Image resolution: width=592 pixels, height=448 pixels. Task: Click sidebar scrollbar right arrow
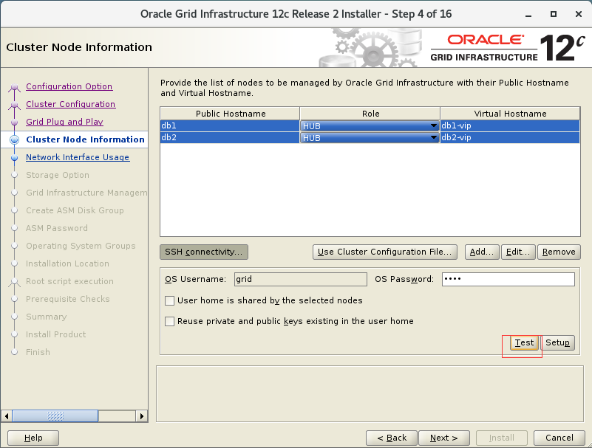click(142, 416)
